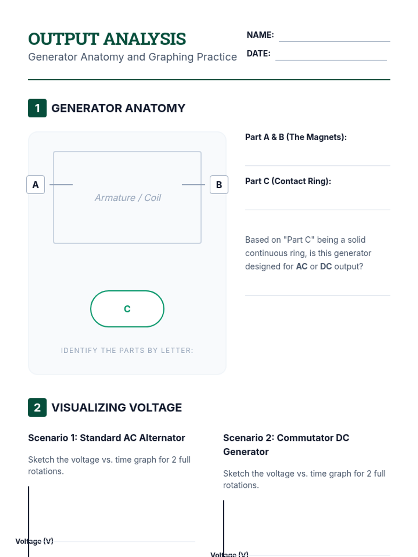The image size is (418, 557).
Task: Click the green C contact ring
Action: [x=127, y=309]
